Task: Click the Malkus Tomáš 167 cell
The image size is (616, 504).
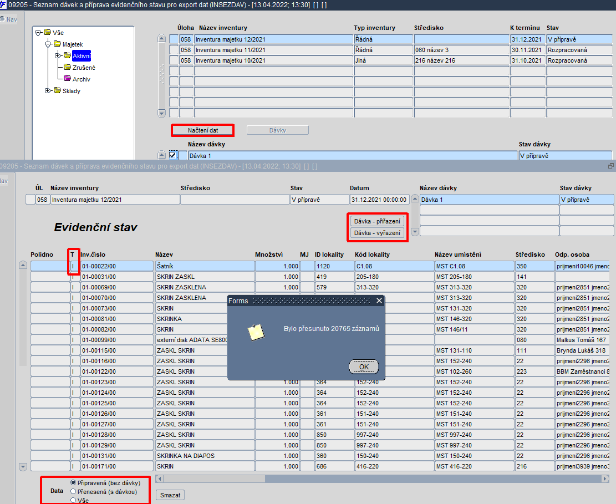Action: coord(583,340)
